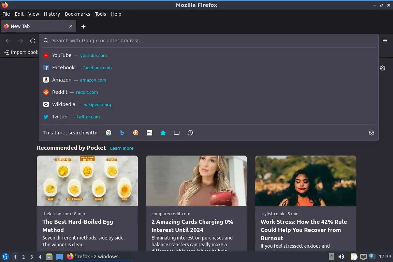The image size is (393, 262).
Task: Click the YouTube favicon in suggestions
Action: (x=46, y=55)
